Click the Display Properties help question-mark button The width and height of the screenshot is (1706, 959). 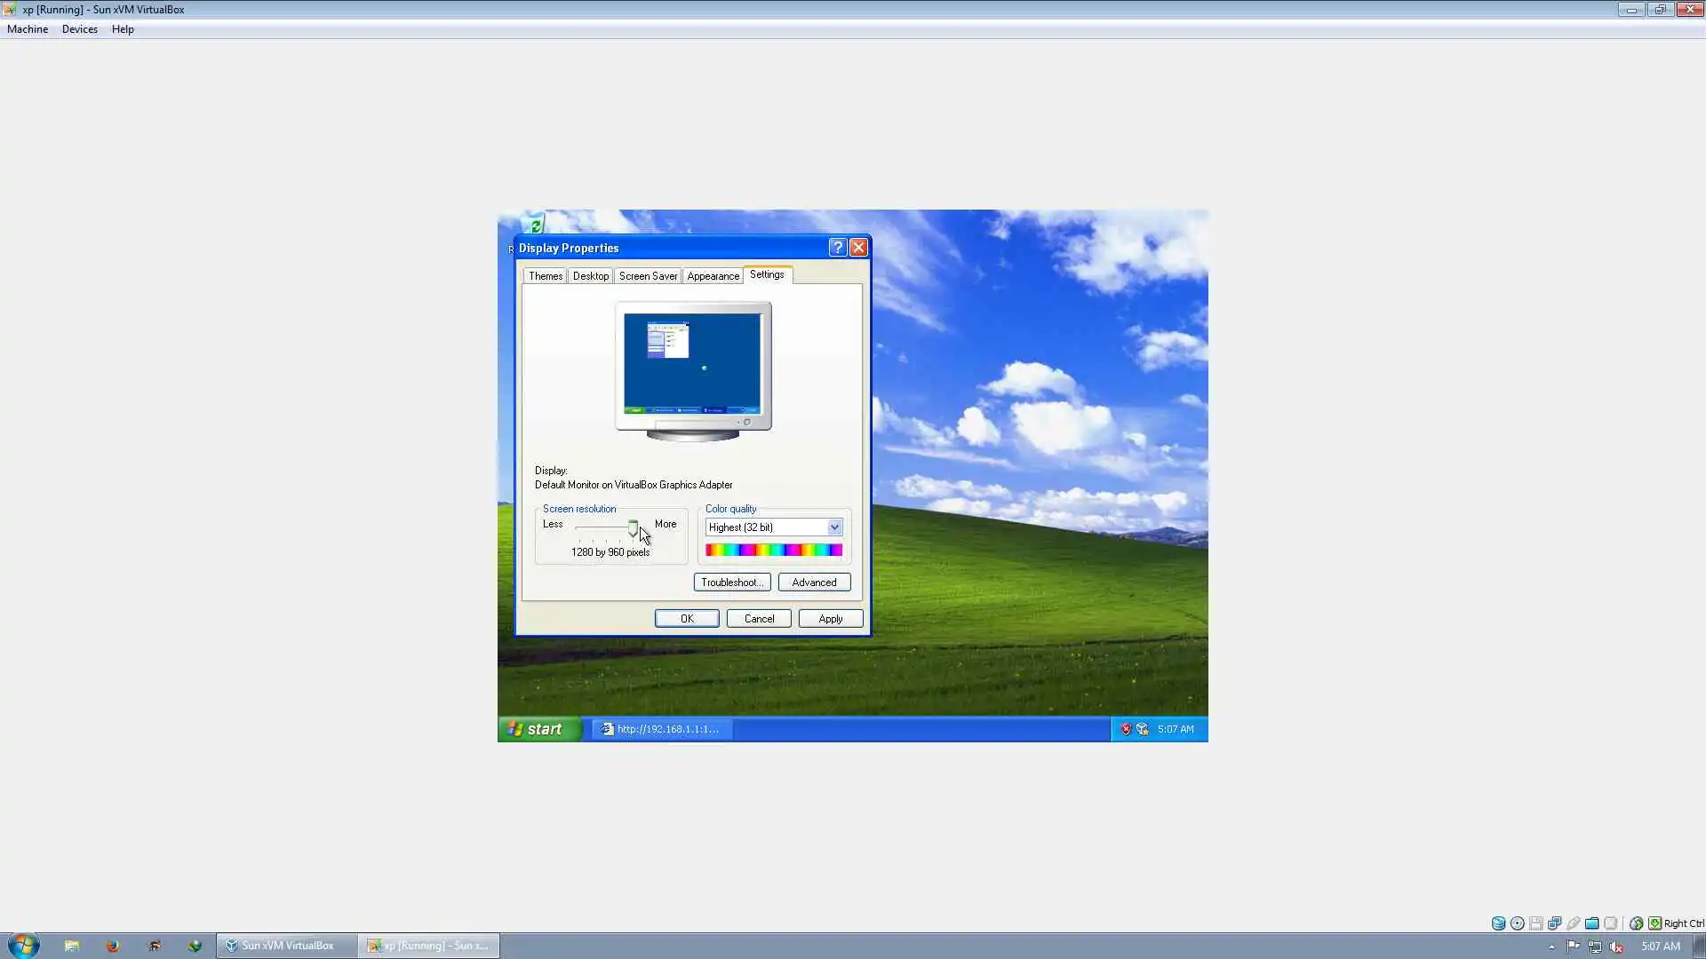coord(837,248)
